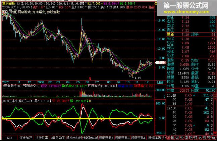Select the 权证交易F tab
217x141 pixels.
138,138
